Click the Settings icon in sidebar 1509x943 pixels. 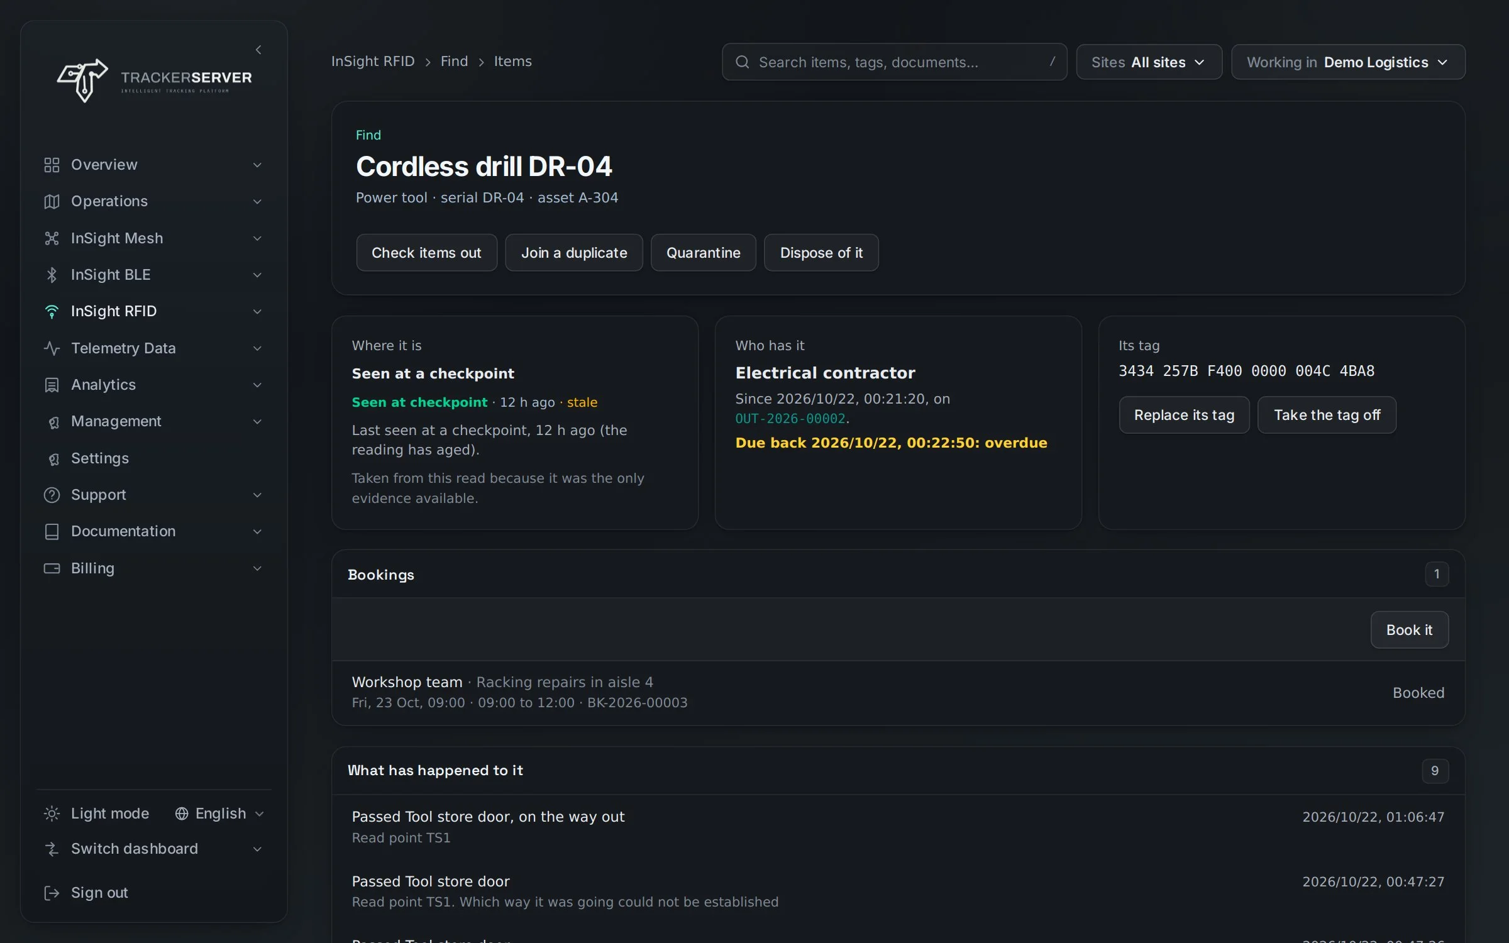tap(53, 459)
